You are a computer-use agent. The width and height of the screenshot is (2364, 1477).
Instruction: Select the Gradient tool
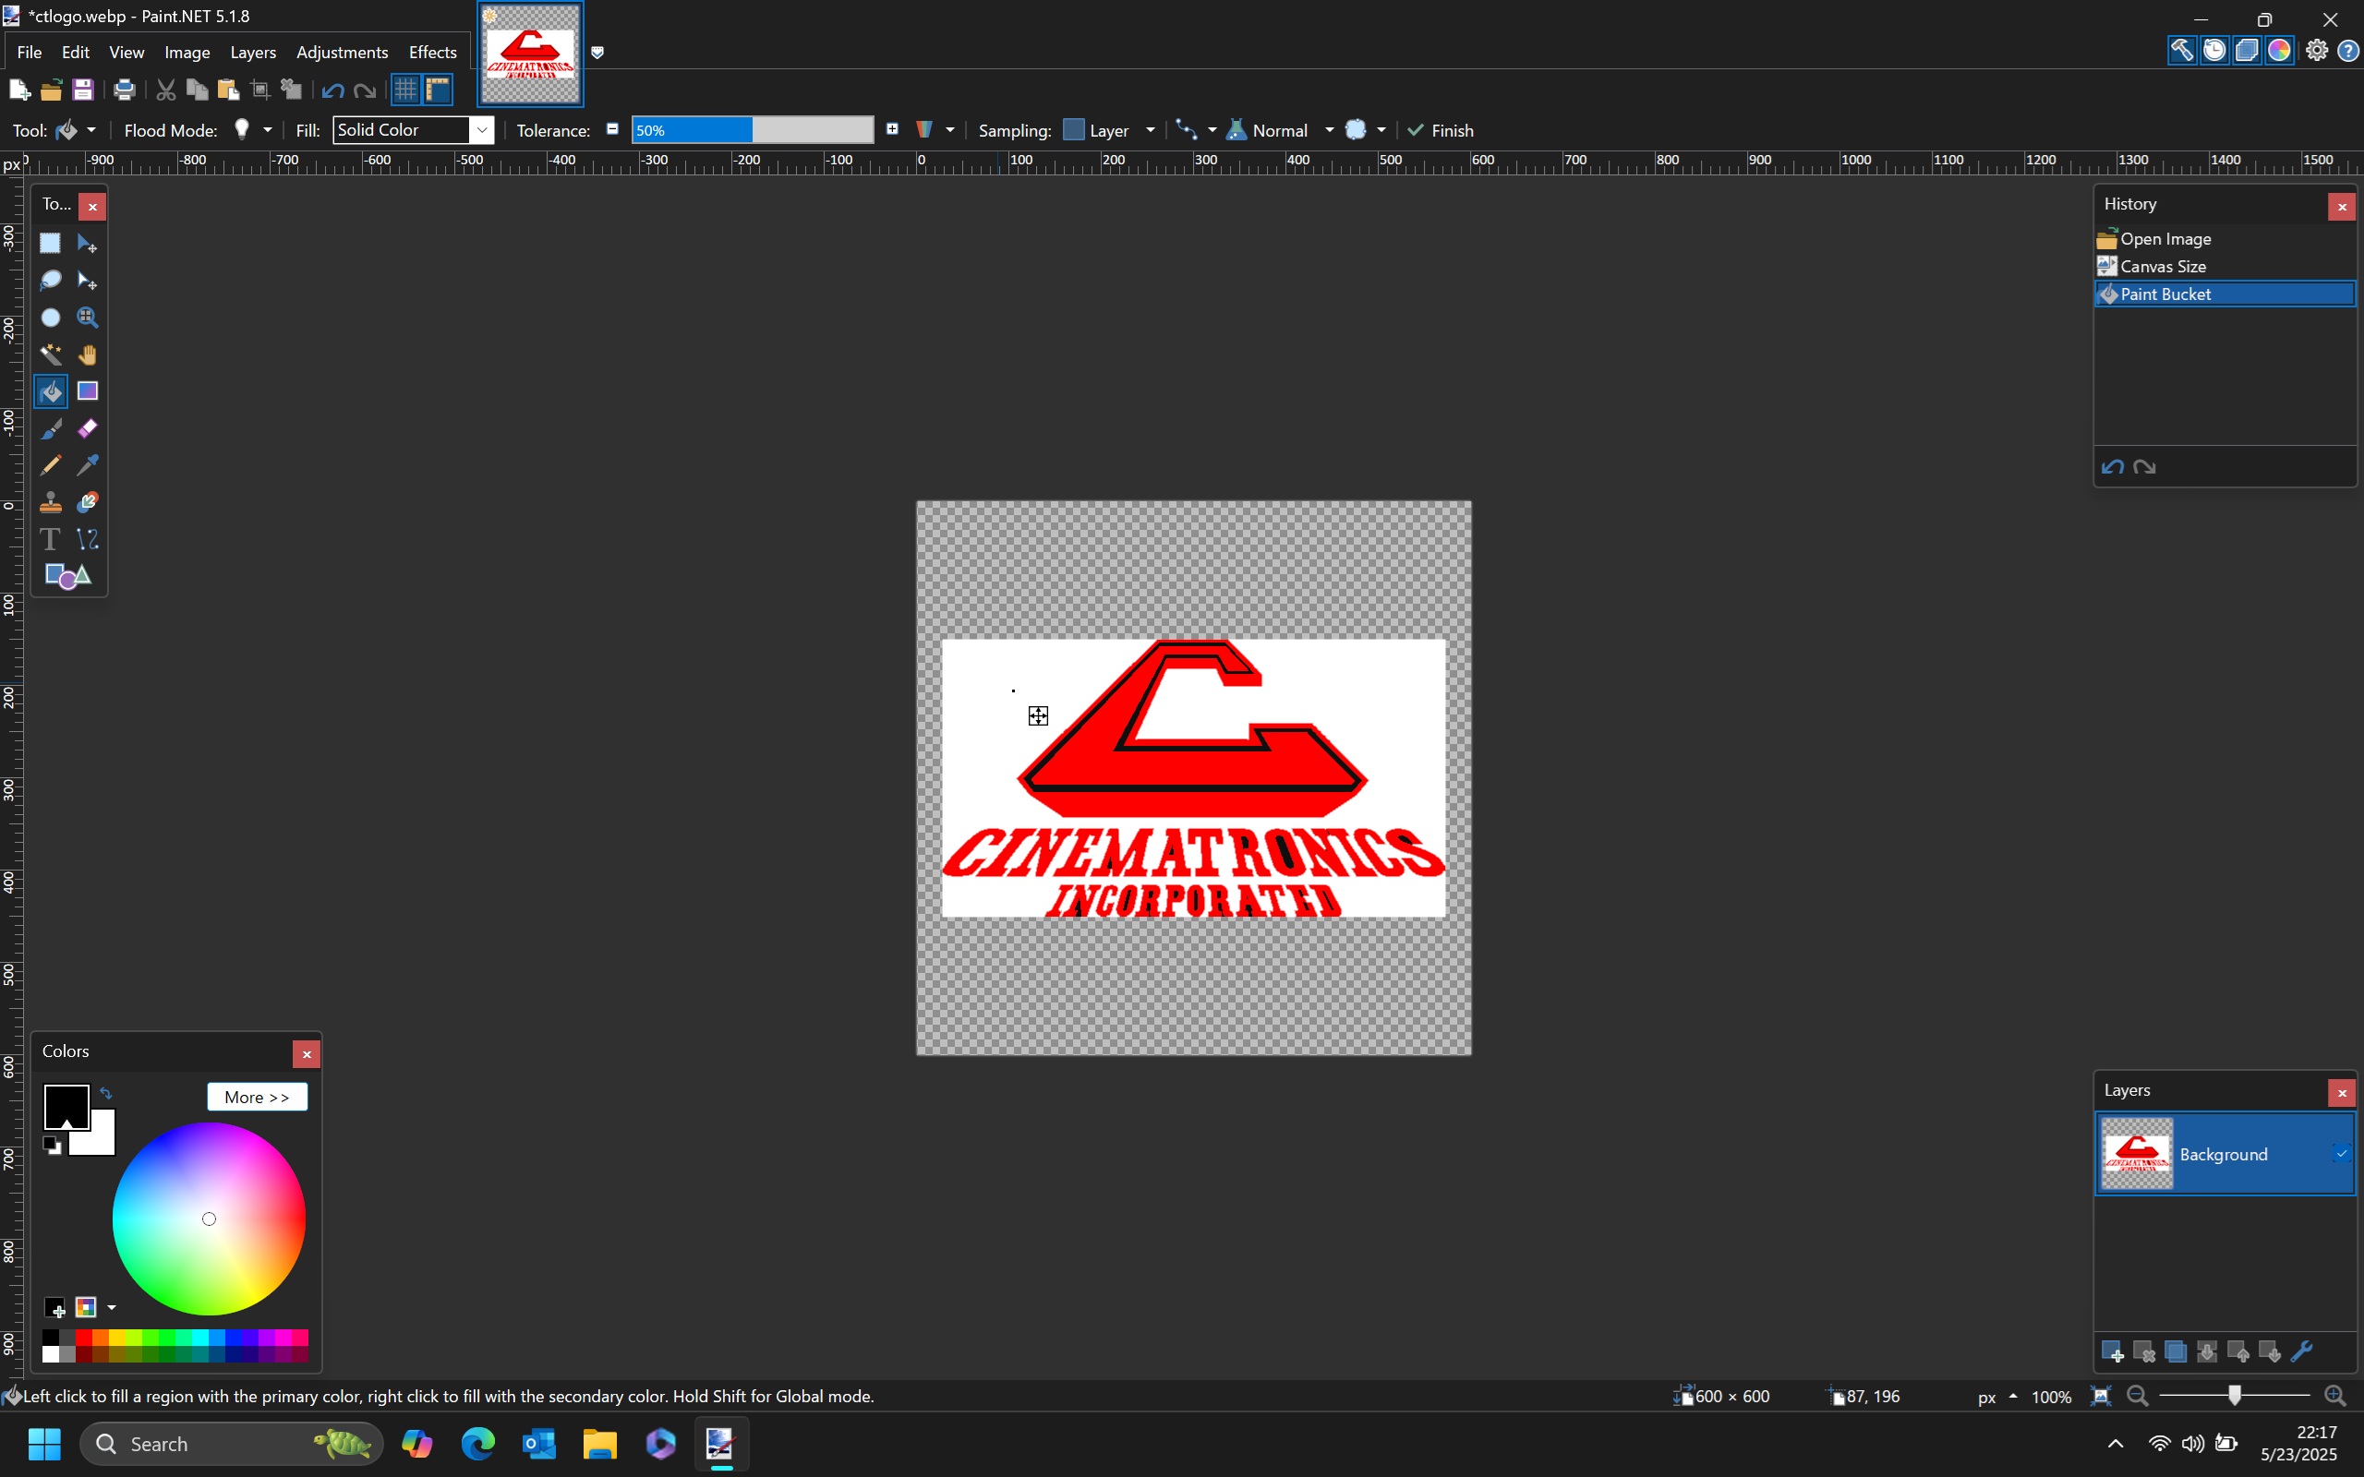88,390
